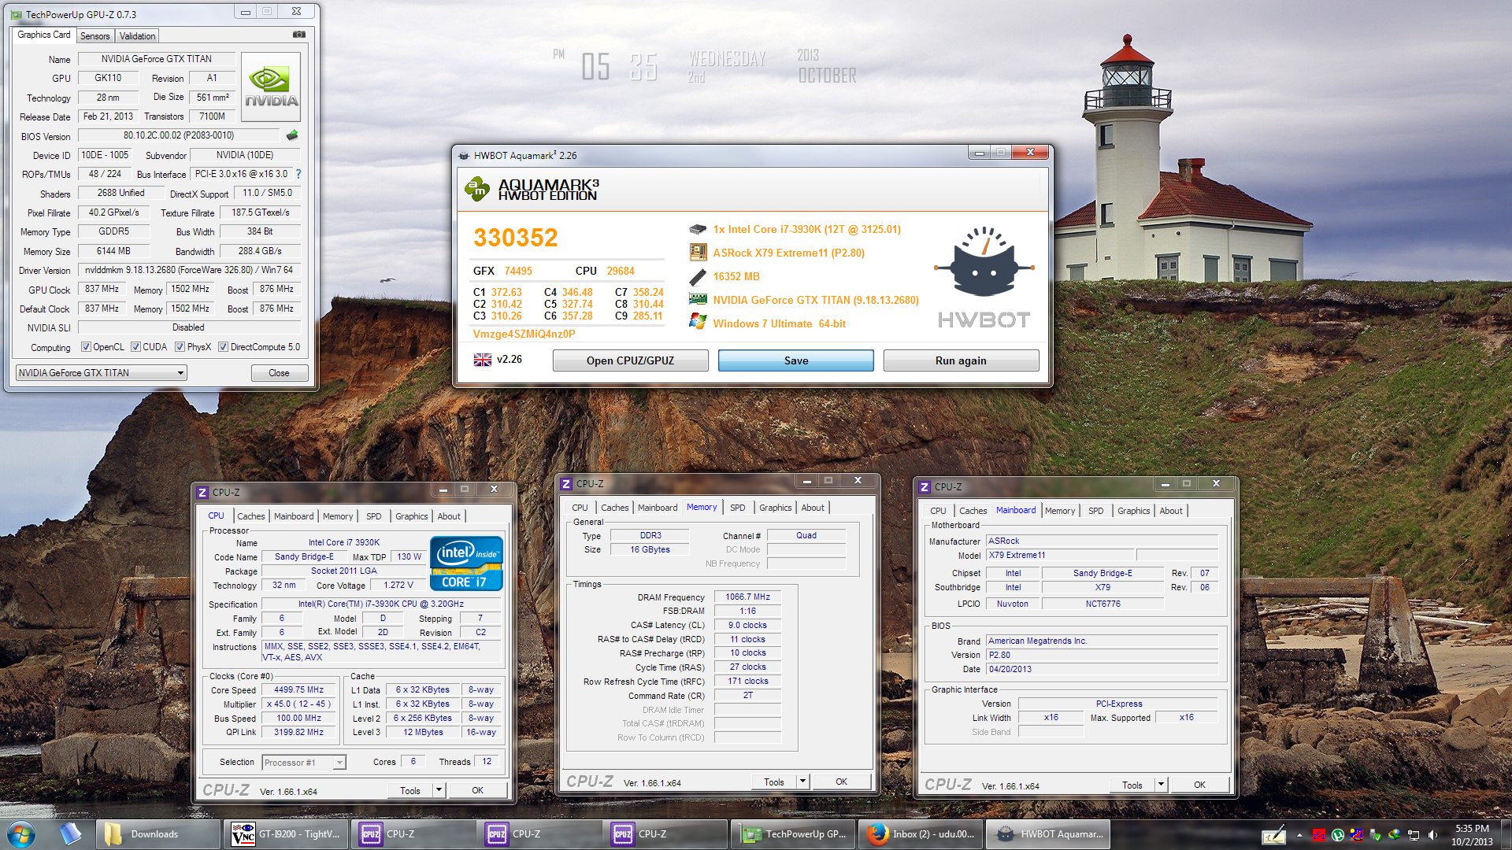This screenshot has width=1512, height=850.
Task: Click Open CPUZ/GPUZ button in Aquamark
Action: pos(630,360)
